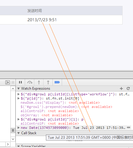Collapse the Call Stack section

(18, 133)
